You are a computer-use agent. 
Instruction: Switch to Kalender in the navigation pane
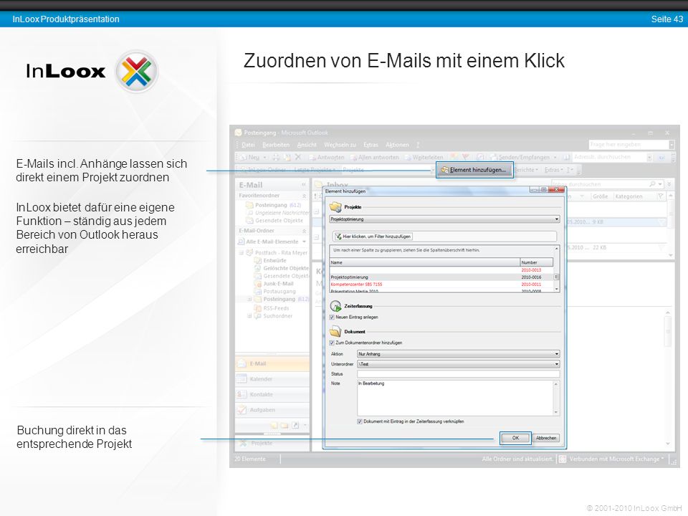pos(272,379)
